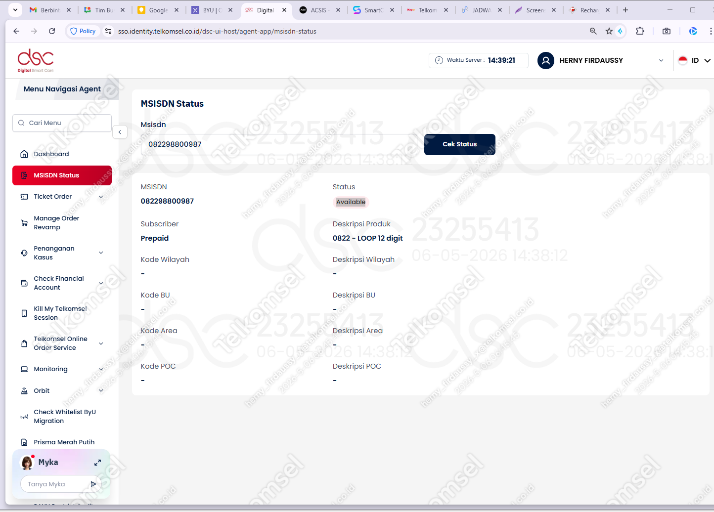Switch to the JADWAL browser tab
Screen dimensions: 714x512
pos(481,10)
